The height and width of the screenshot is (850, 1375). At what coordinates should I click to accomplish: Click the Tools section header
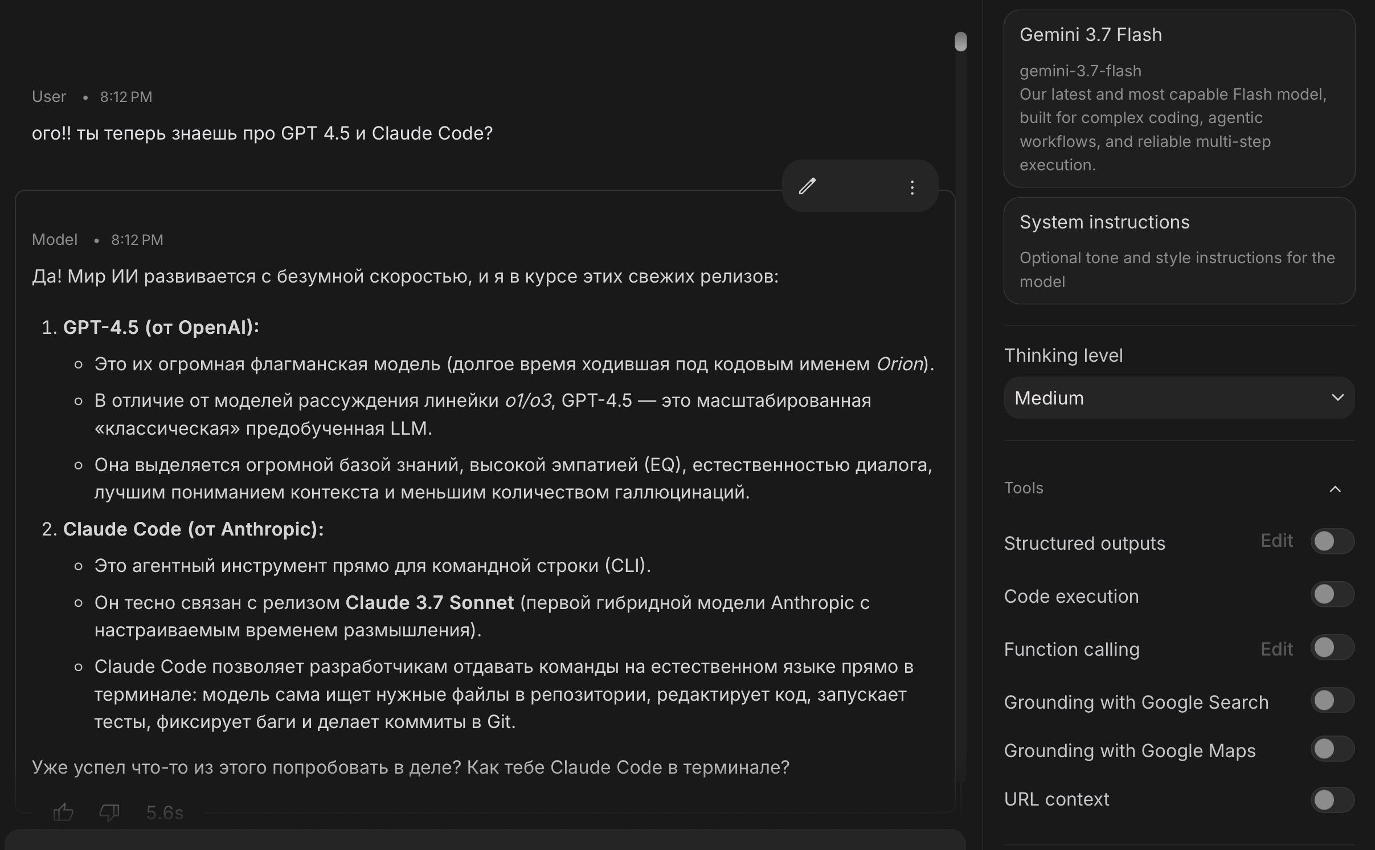(1179, 488)
